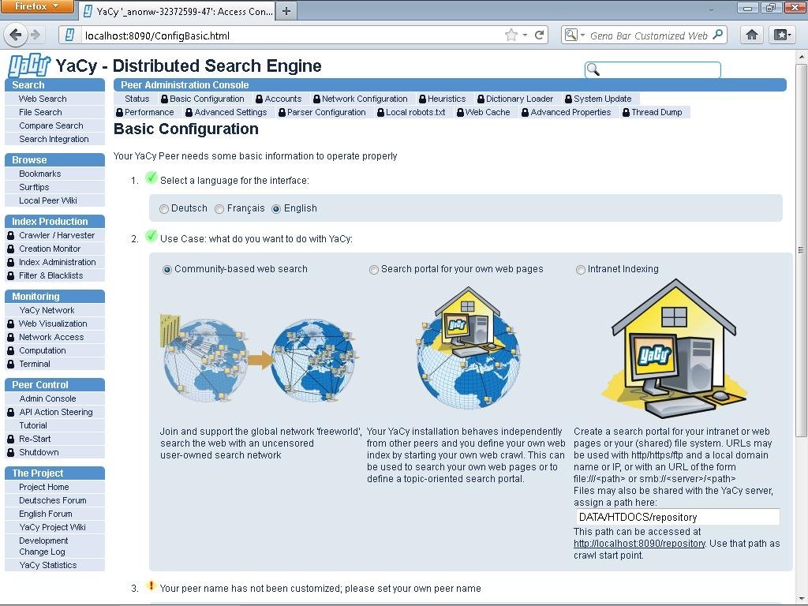Click the lock icon beside Terminal

coord(11,364)
